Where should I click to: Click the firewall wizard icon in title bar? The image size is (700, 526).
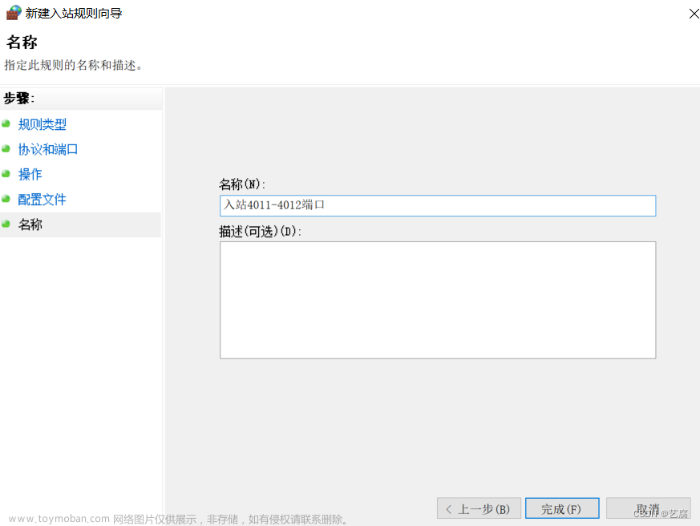(14, 13)
